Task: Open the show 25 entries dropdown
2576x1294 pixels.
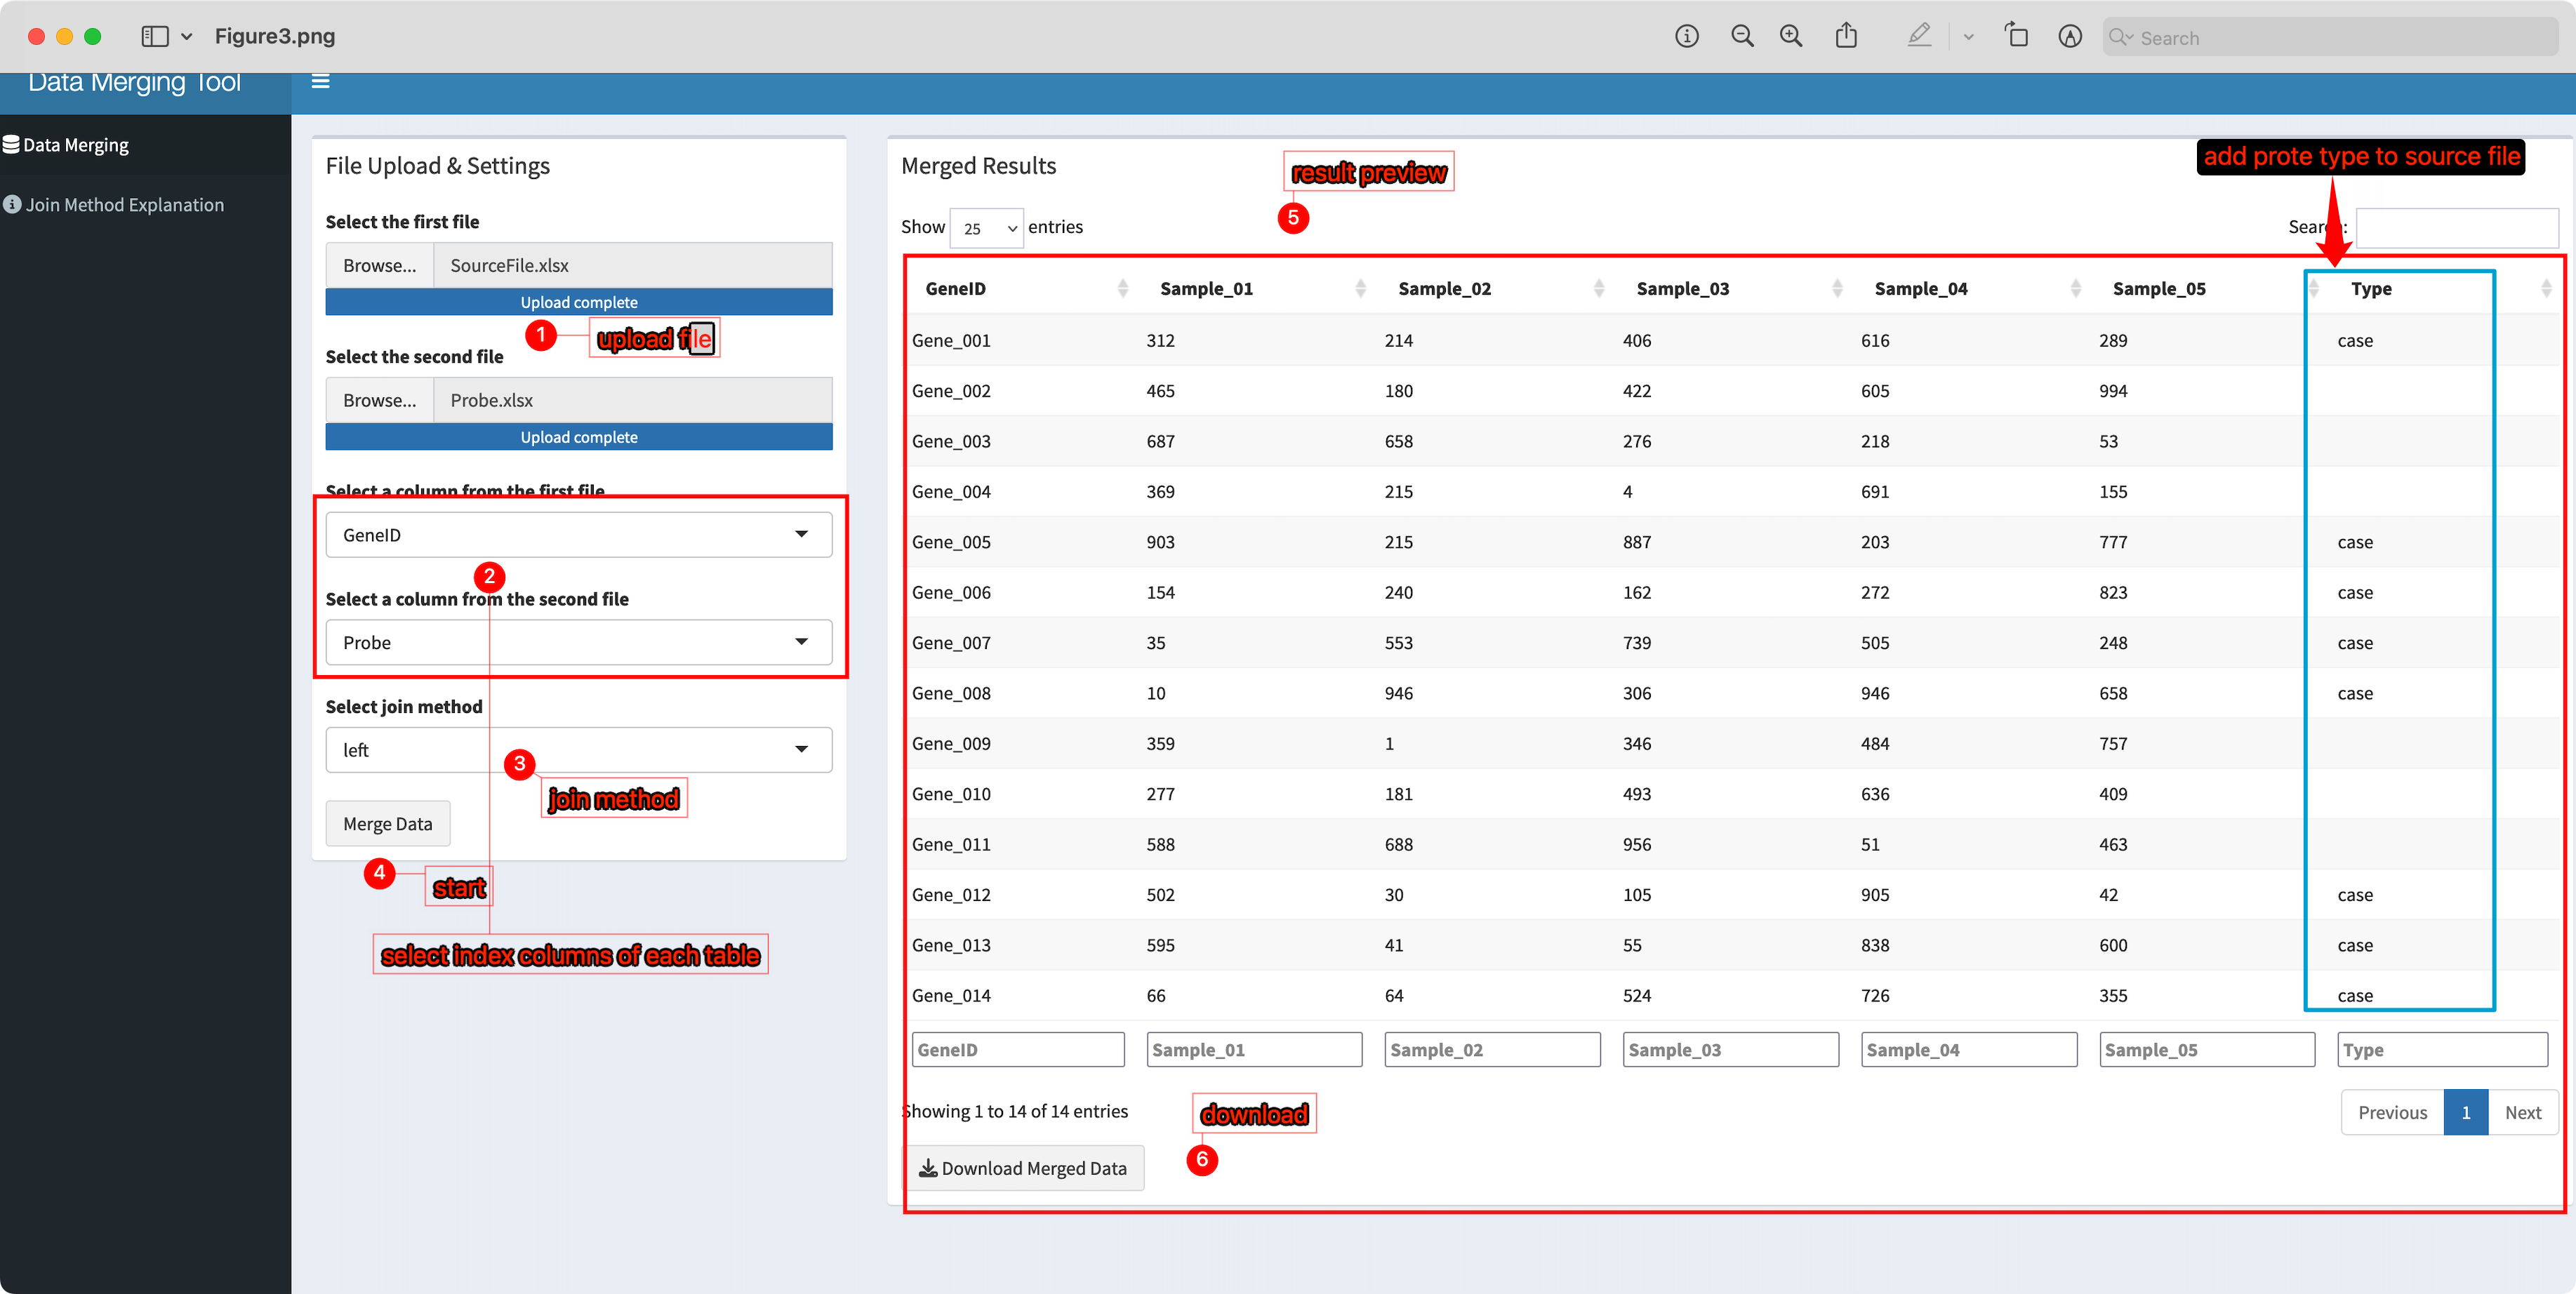Action: 986,228
